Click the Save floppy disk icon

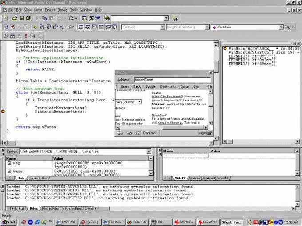pyautogui.click(x=22, y=18)
